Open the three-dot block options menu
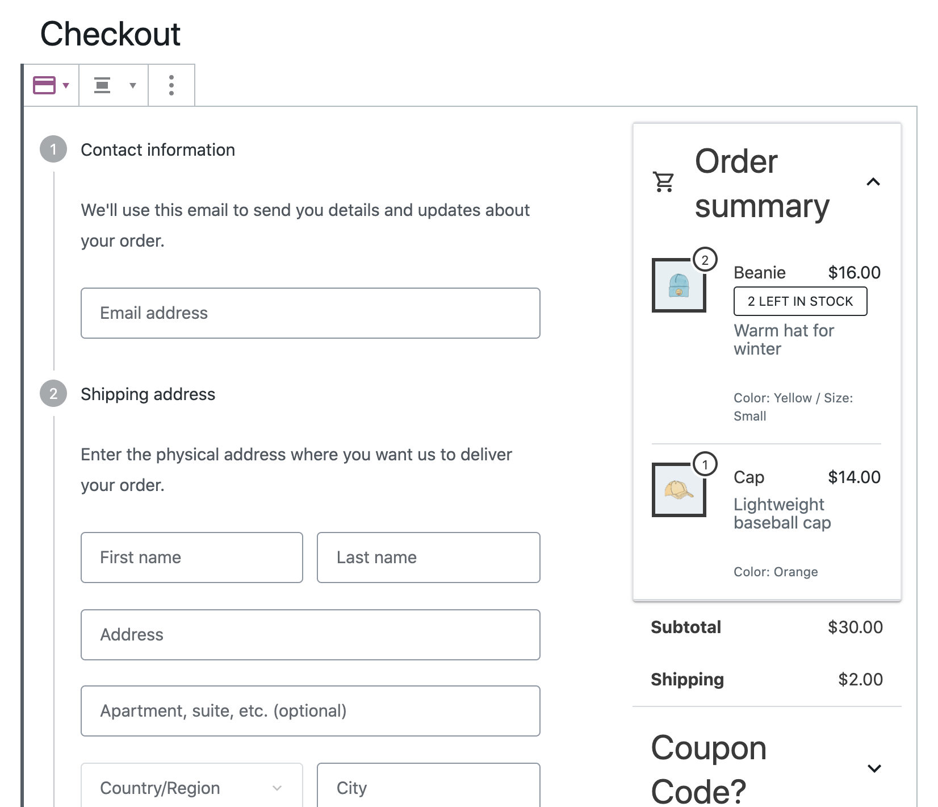 click(171, 85)
